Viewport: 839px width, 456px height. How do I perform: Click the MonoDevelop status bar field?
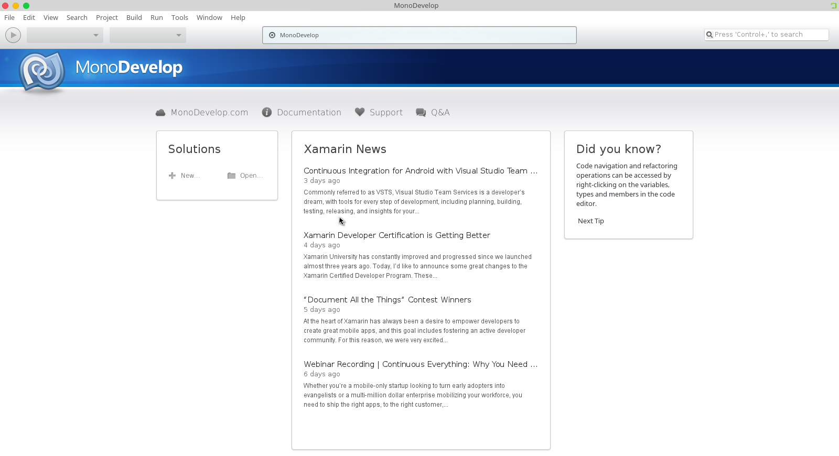tap(419, 35)
